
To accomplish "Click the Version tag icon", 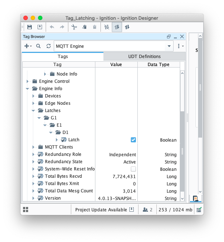I will (41, 198).
